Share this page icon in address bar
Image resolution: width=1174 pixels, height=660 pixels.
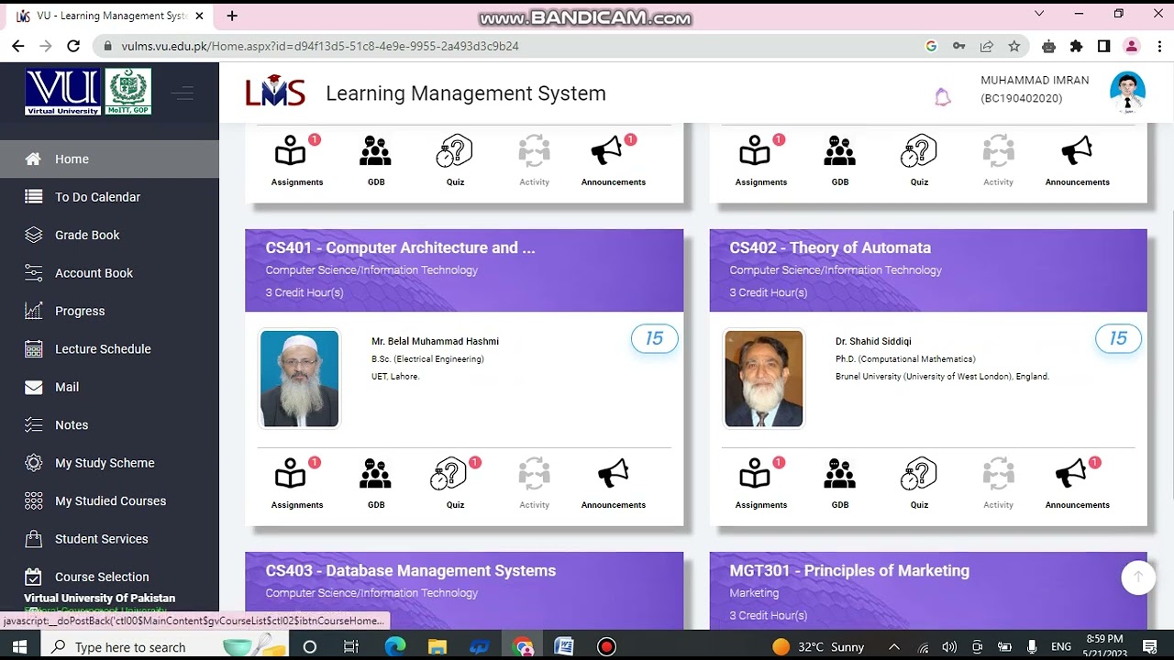click(x=986, y=46)
